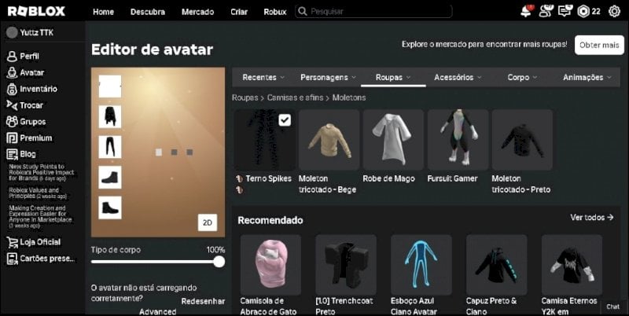Image resolution: width=629 pixels, height=316 pixels.
Task: Open the notifications bell icon
Action: (x=526, y=11)
